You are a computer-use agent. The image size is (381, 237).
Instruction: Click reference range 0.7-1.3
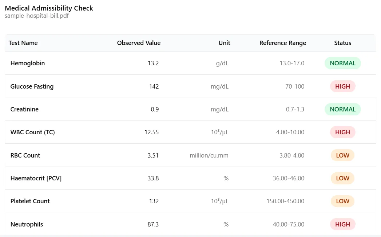click(295, 109)
